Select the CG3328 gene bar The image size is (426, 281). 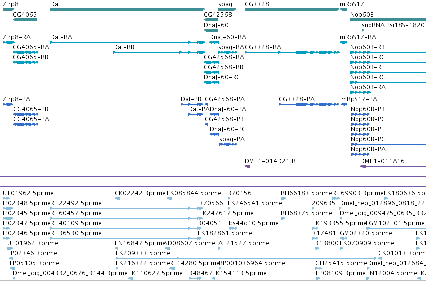292,9
